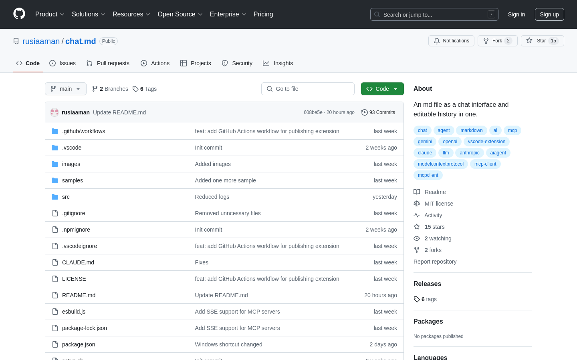This screenshot has width=577, height=360.
Task: Click the eye icon next to watching
Action: 417,238
